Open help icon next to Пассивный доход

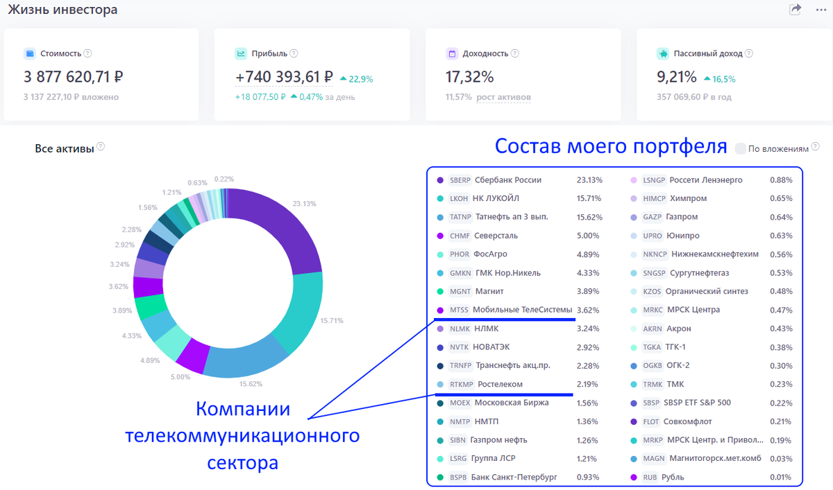click(749, 53)
